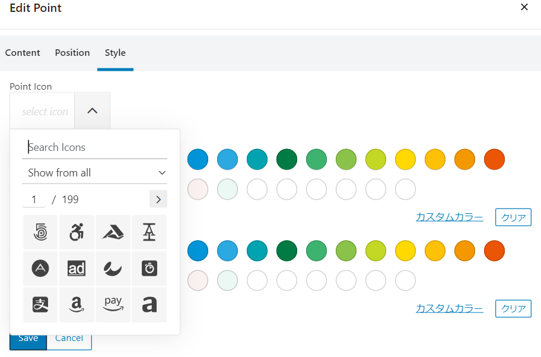Screen dimensions: 541x357
Task: Select the Alipay icon
Action: coord(40,305)
